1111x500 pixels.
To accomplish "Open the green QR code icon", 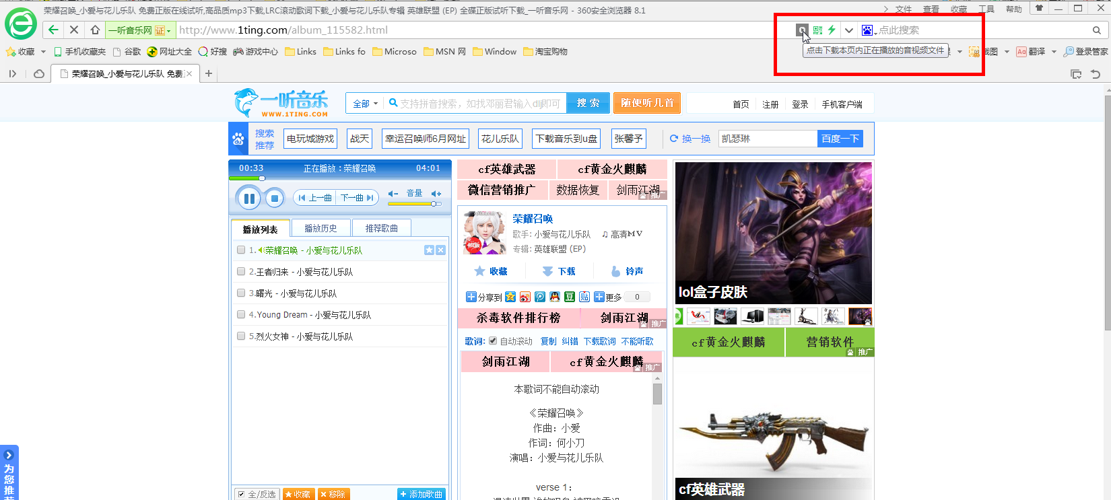I will (x=817, y=30).
